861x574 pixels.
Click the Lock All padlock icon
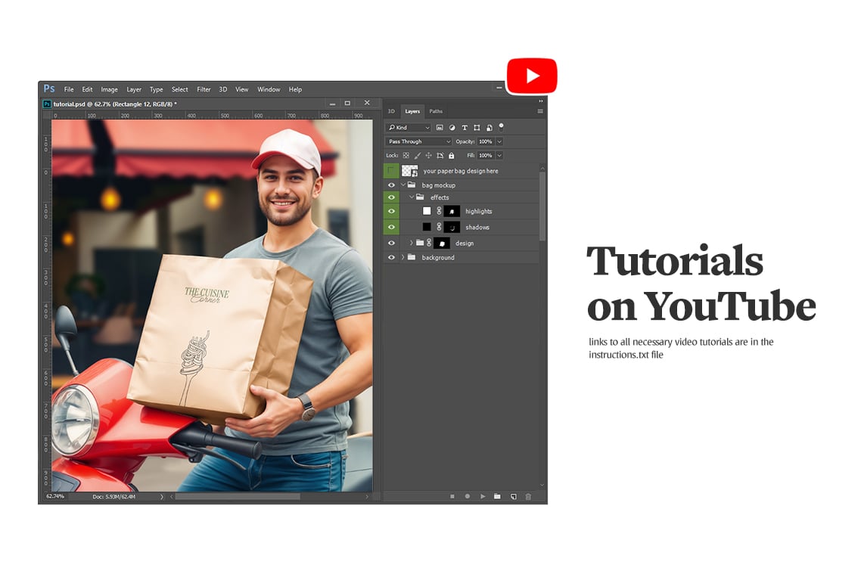coord(451,155)
